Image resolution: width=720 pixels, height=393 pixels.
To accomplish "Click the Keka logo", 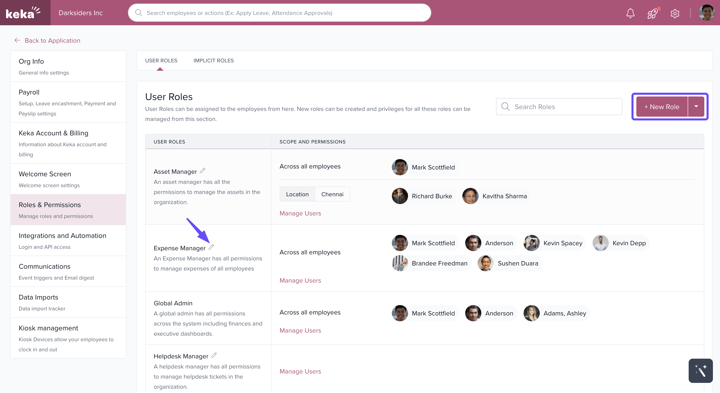I will (24, 13).
